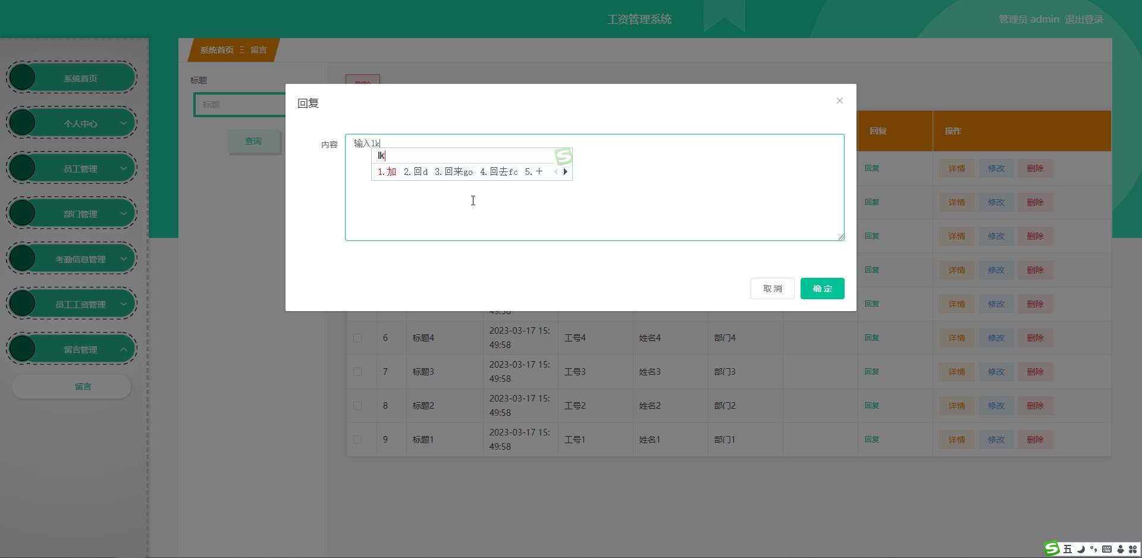Click 退出登录 to log out
This screenshot has height=558, width=1142.
point(1084,20)
